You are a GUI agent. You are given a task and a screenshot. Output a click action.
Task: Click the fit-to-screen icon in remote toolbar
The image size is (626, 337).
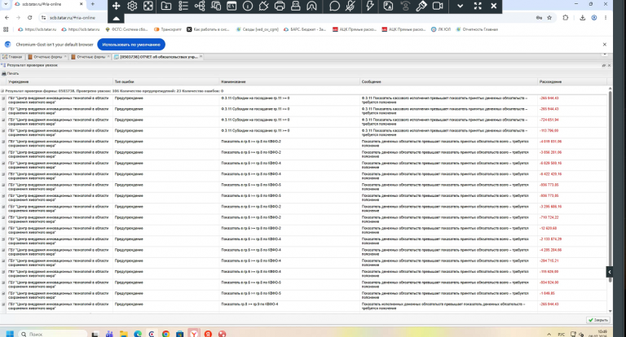148,6
